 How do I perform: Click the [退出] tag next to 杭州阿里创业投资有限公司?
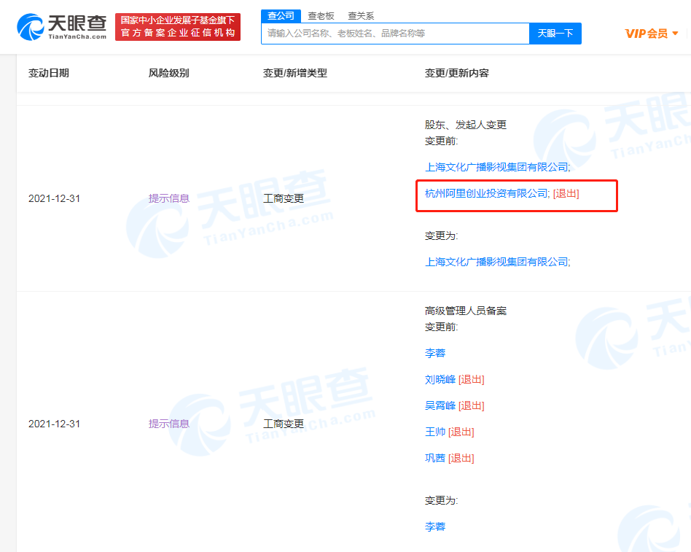566,193
